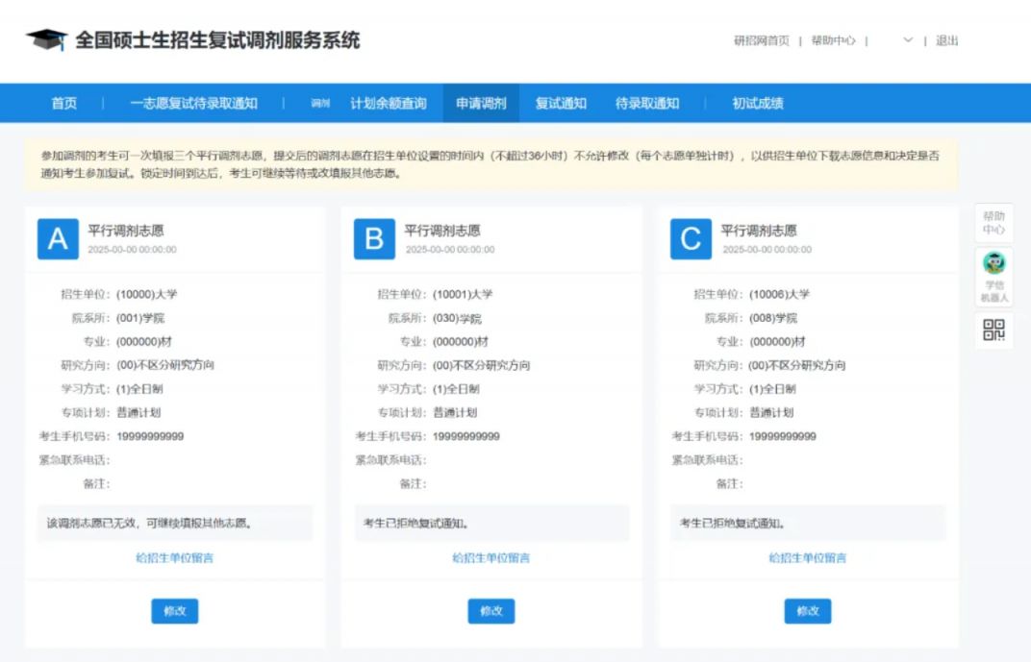Click (001)学院 in card A

(x=140, y=318)
